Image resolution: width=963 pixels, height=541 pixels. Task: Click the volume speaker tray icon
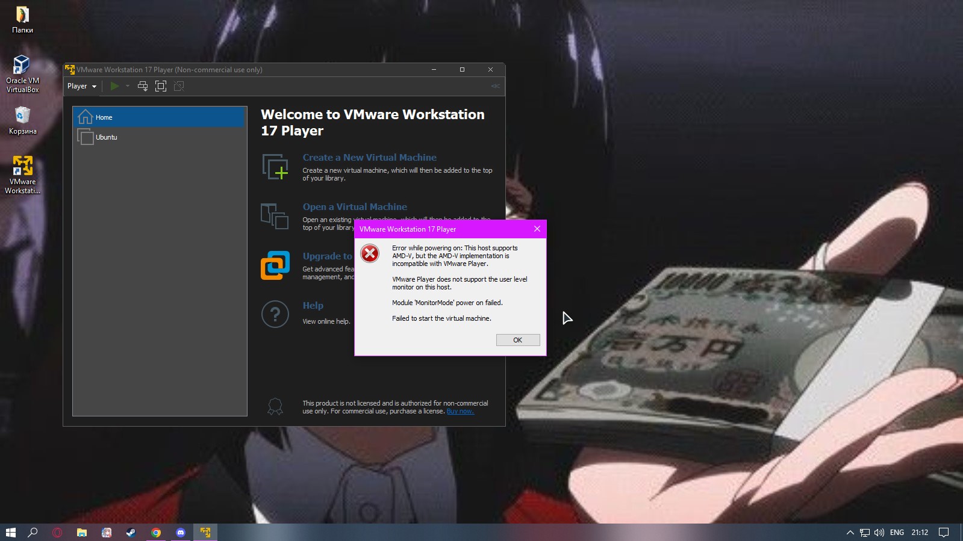(879, 532)
